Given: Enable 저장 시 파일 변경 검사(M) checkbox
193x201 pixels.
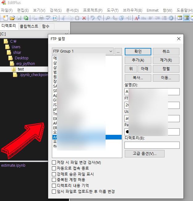Looking at the screenshot, I should (54, 162).
